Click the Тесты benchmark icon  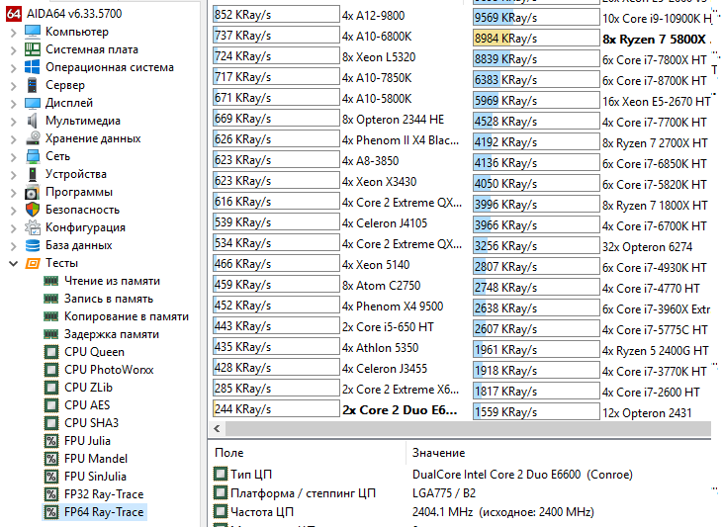pos(33,263)
